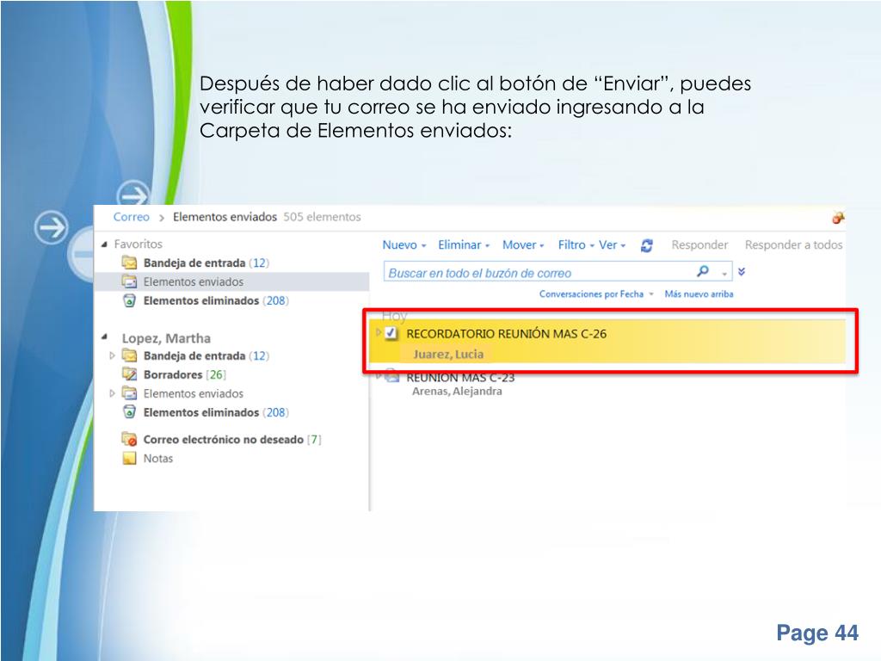This screenshot has width=881, height=661.
Task: Open the Filtro dropdown menu
Action: click(x=576, y=245)
